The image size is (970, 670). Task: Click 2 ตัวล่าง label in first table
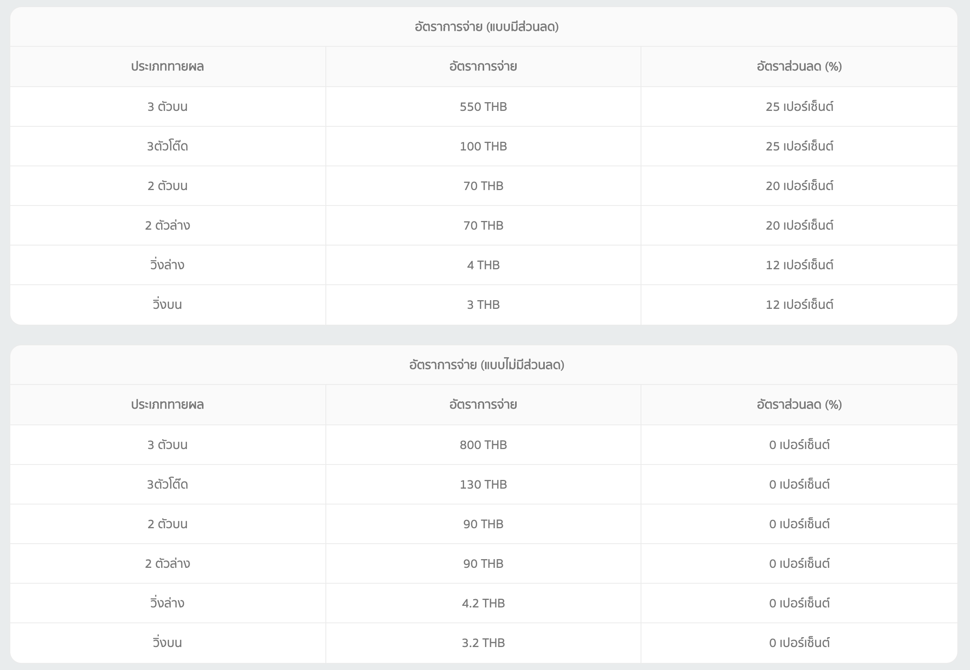point(167,225)
